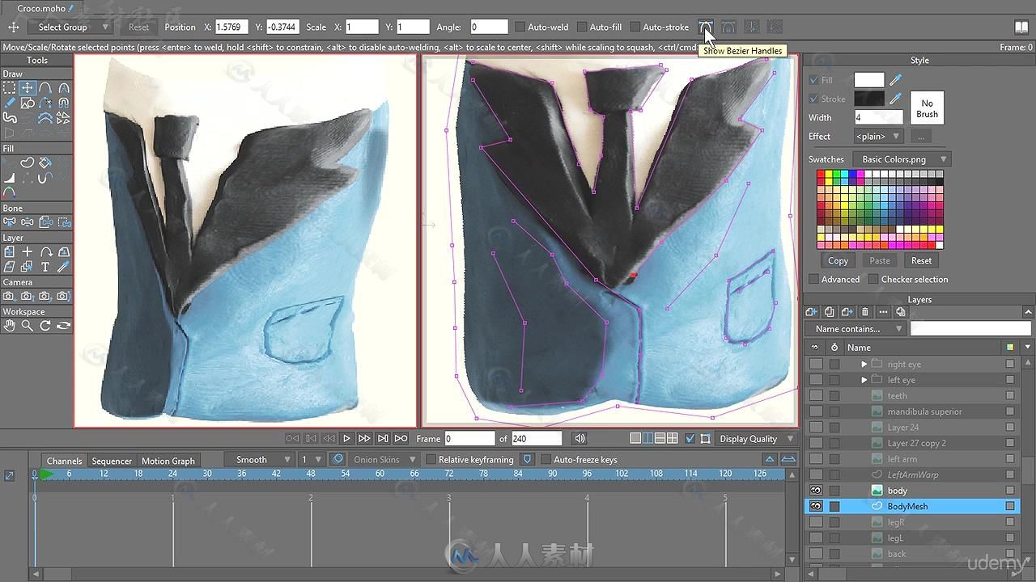This screenshot has width=1036, height=582.
Task: Open the Effect plain dropdown
Action: point(878,137)
